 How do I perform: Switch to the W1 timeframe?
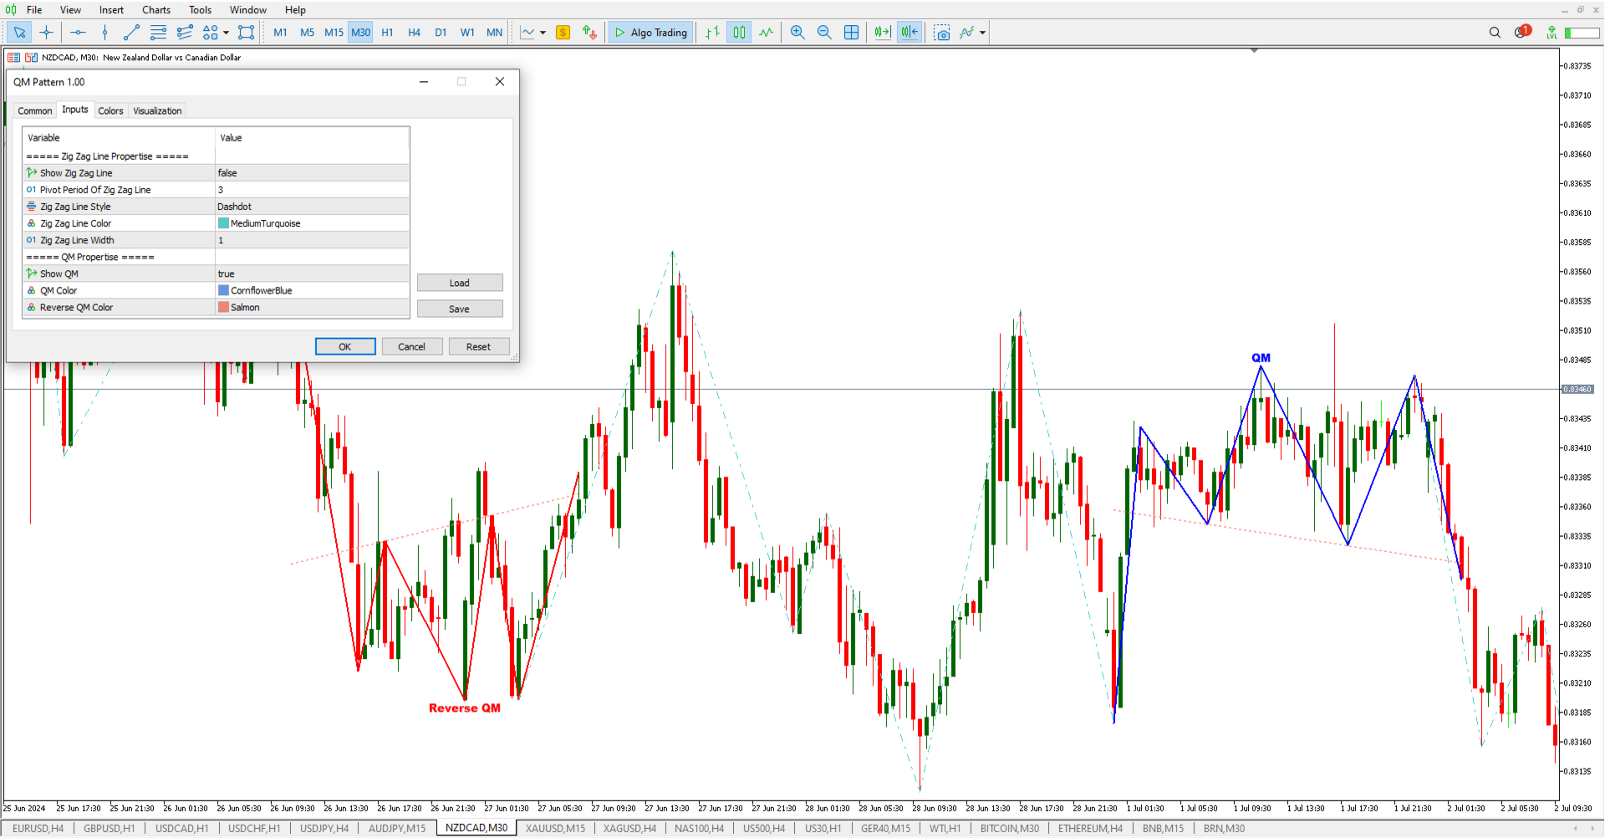point(467,33)
